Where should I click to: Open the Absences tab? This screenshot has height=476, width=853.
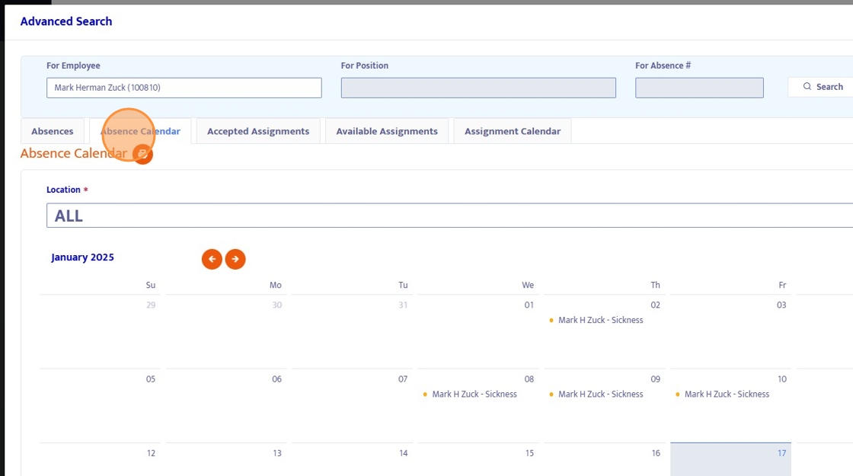point(53,131)
